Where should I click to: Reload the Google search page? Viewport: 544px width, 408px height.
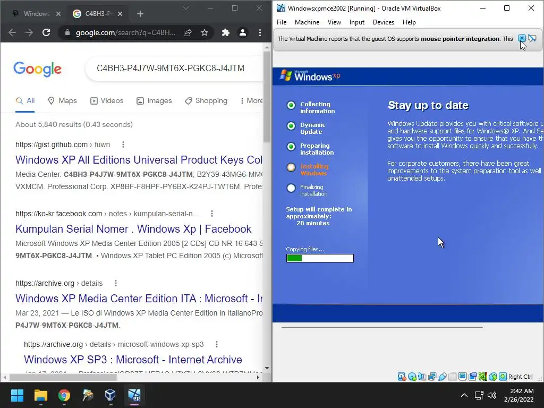pyautogui.click(x=46, y=32)
